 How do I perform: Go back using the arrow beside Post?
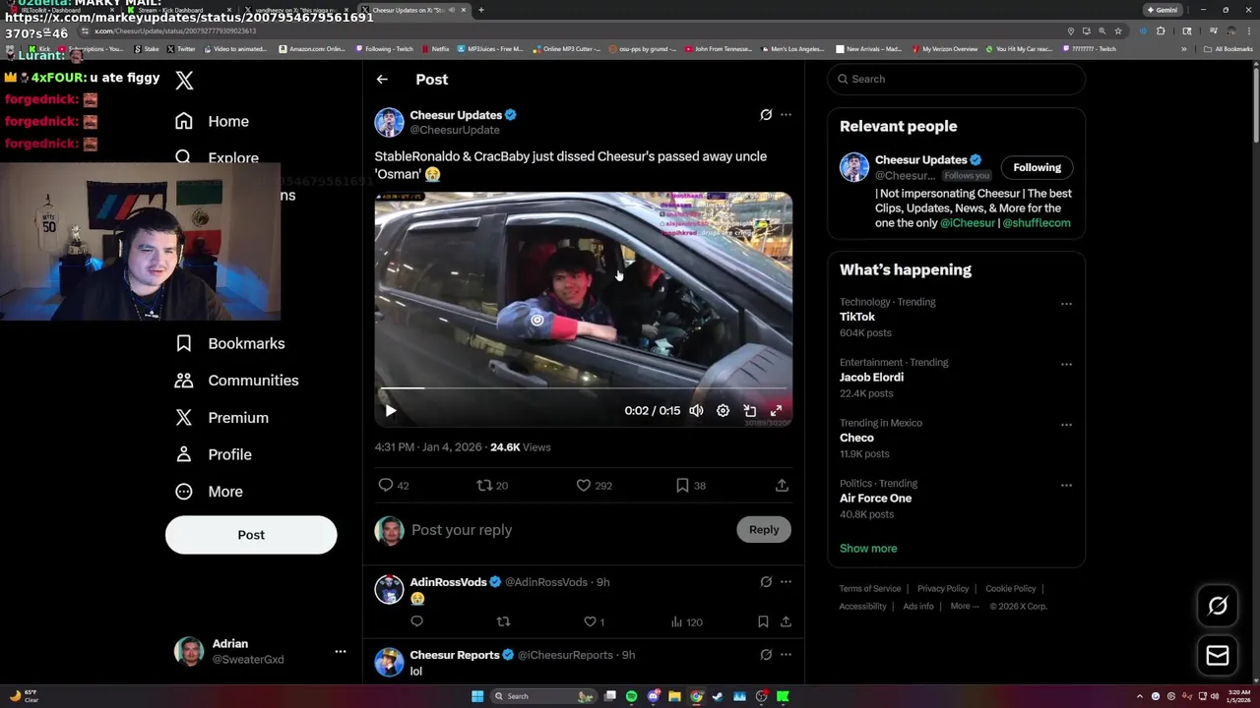tap(382, 80)
